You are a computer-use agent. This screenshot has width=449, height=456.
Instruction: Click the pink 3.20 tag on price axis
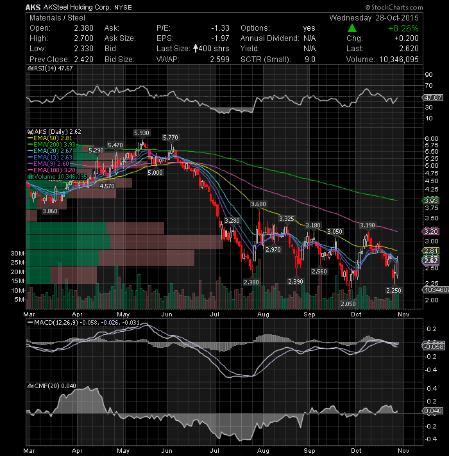click(x=431, y=231)
